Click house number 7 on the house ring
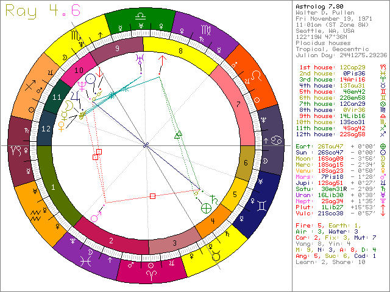The width and height of the screenshot is (390, 292). 238,104
